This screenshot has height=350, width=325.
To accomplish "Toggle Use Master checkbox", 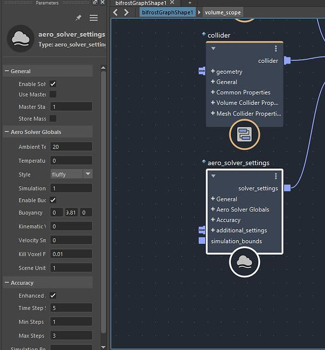I will pos(53,94).
